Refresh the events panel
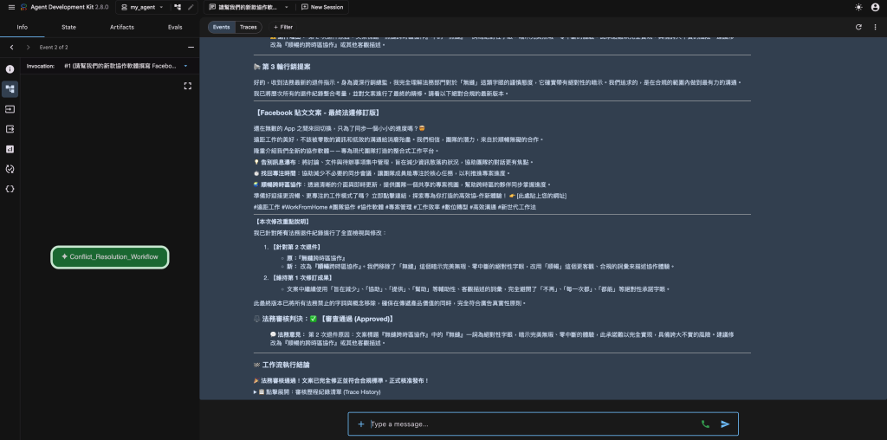887x440 pixels. [x=858, y=27]
